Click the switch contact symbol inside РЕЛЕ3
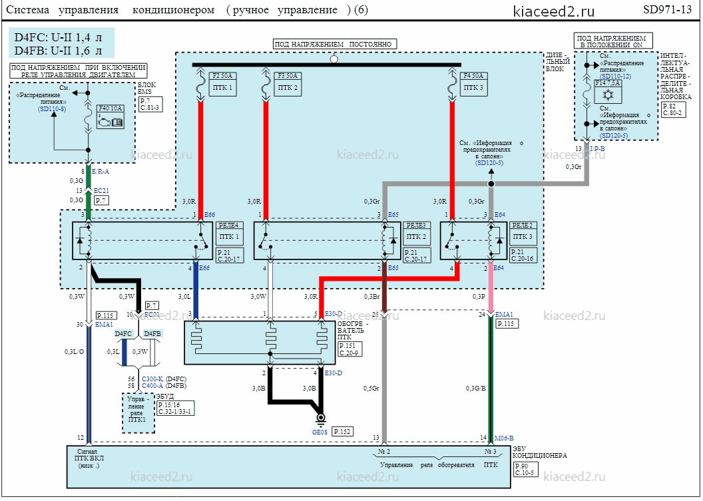This screenshot has width=703, height=501. click(x=264, y=241)
